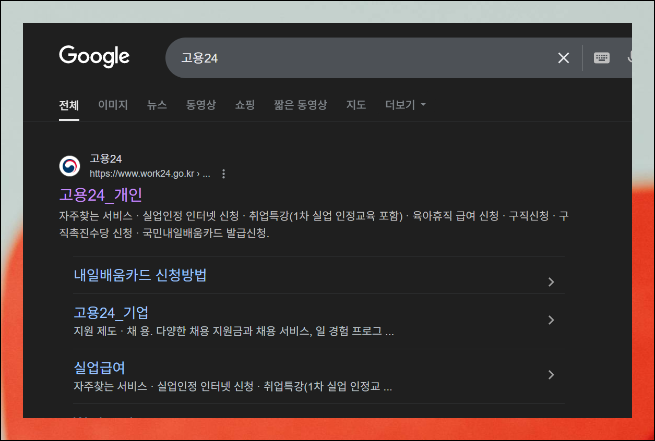Screen dimensions: 655x441
Task: Open 내일배움카드 신청방법 sitelink
Action: pos(140,275)
